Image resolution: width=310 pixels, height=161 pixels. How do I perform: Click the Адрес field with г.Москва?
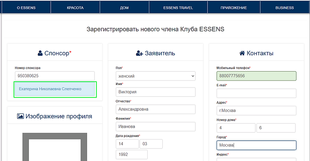coord(256,111)
